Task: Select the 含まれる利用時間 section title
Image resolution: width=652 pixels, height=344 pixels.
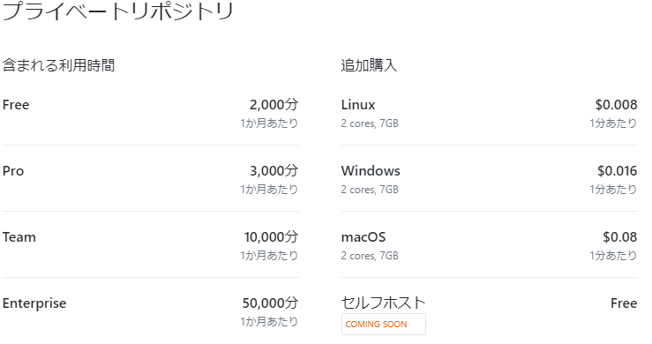Action: [58, 65]
